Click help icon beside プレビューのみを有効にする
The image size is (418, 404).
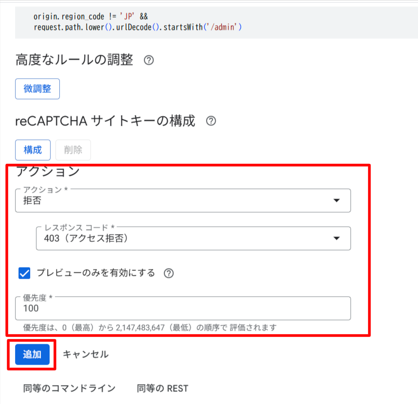tap(168, 273)
